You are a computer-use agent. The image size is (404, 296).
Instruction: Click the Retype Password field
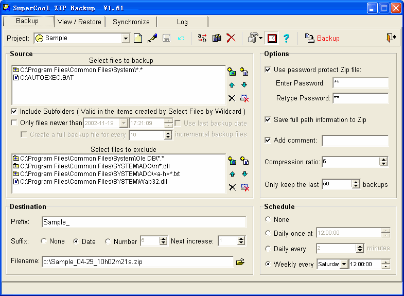[361, 98]
